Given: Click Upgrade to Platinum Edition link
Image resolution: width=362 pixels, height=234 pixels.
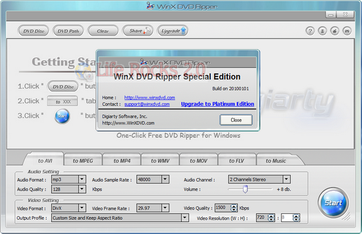Looking at the screenshot, I should [217, 104].
